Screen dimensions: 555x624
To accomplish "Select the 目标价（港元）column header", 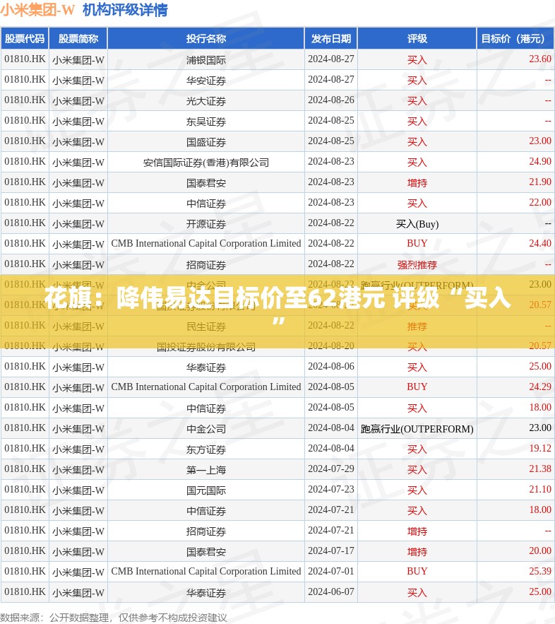I will (x=516, y=39).
